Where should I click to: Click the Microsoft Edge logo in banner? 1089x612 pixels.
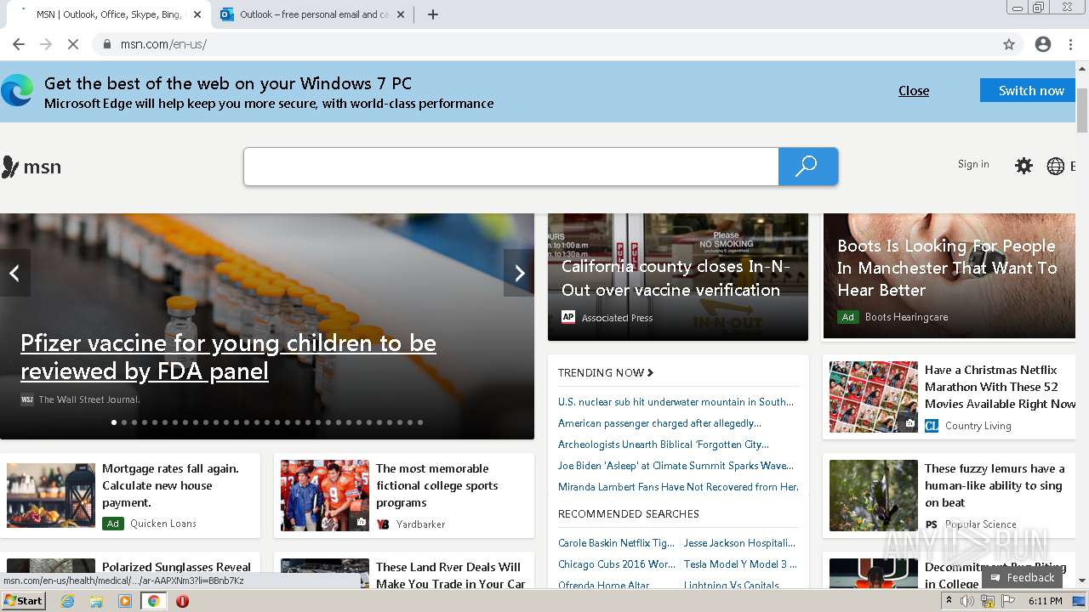pos(17,90)
